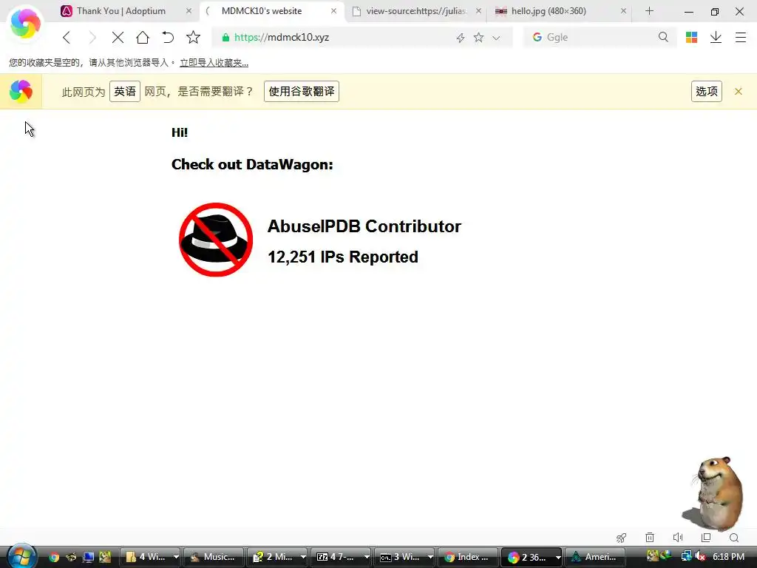Click the magnifier search button

click(x=663, y=37)
